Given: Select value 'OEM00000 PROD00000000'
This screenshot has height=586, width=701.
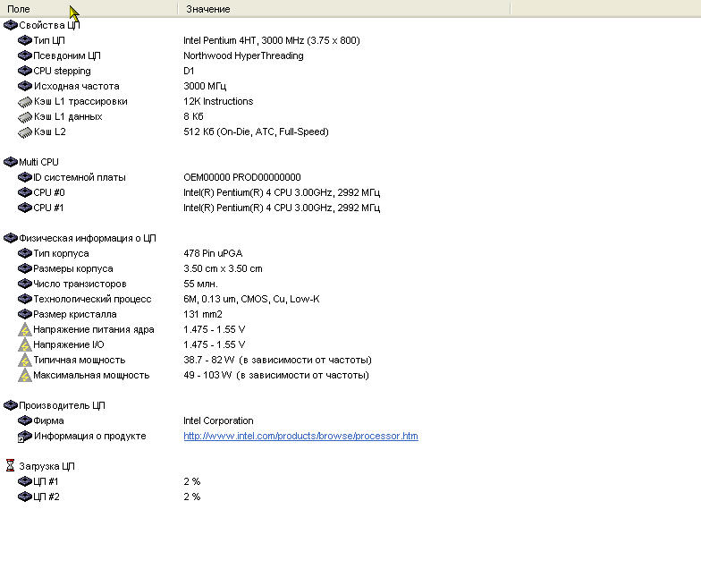Looking at the screenshot, I should pyautogui.click(x=241, y=177).
